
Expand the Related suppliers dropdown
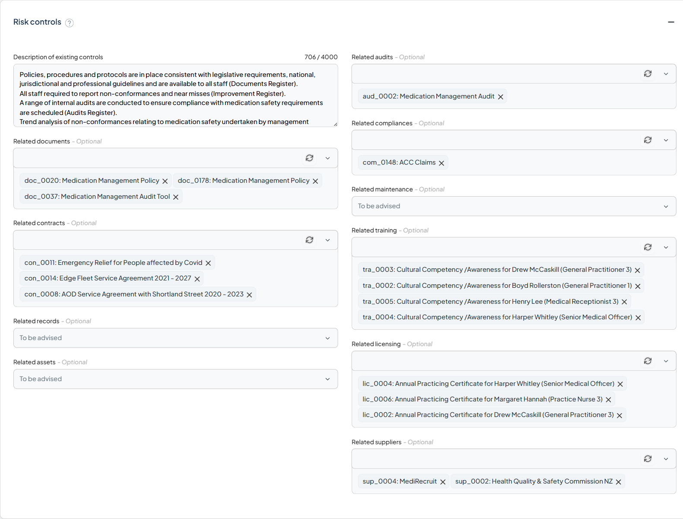(666, 459)
